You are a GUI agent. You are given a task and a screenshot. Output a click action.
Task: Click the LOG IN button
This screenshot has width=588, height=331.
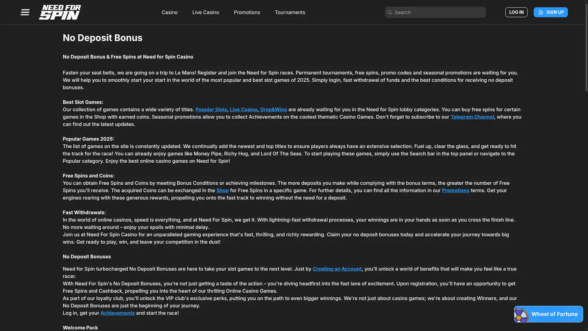coord(517,12)
